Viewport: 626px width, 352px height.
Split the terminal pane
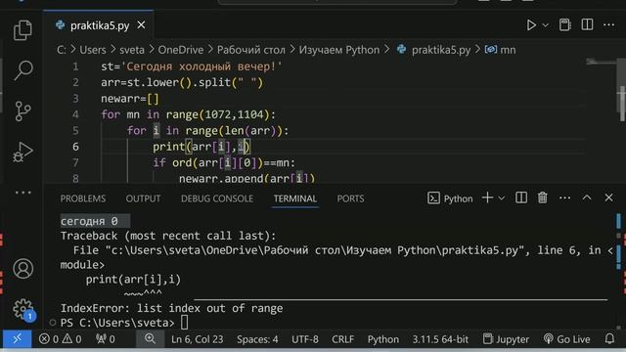(521, 198)
